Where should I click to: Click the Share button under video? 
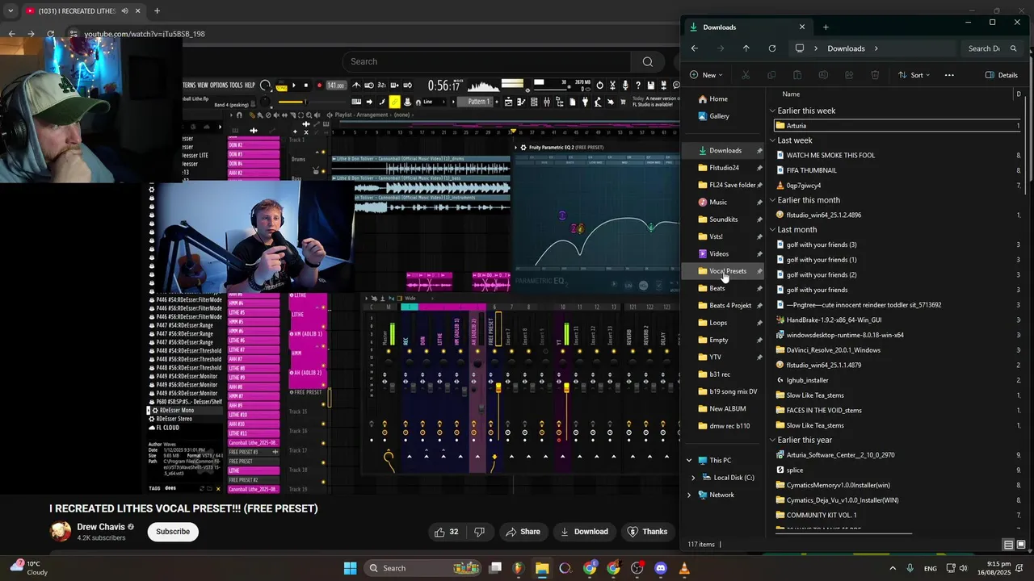(523, 532)
